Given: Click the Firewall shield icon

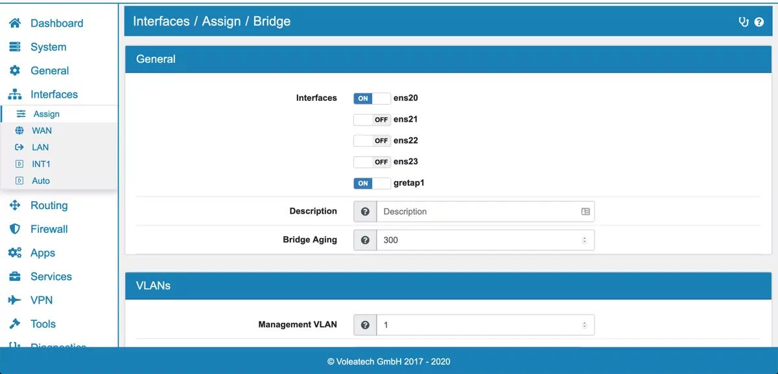Looking at the screenshot, I should [x=14, y=229].
